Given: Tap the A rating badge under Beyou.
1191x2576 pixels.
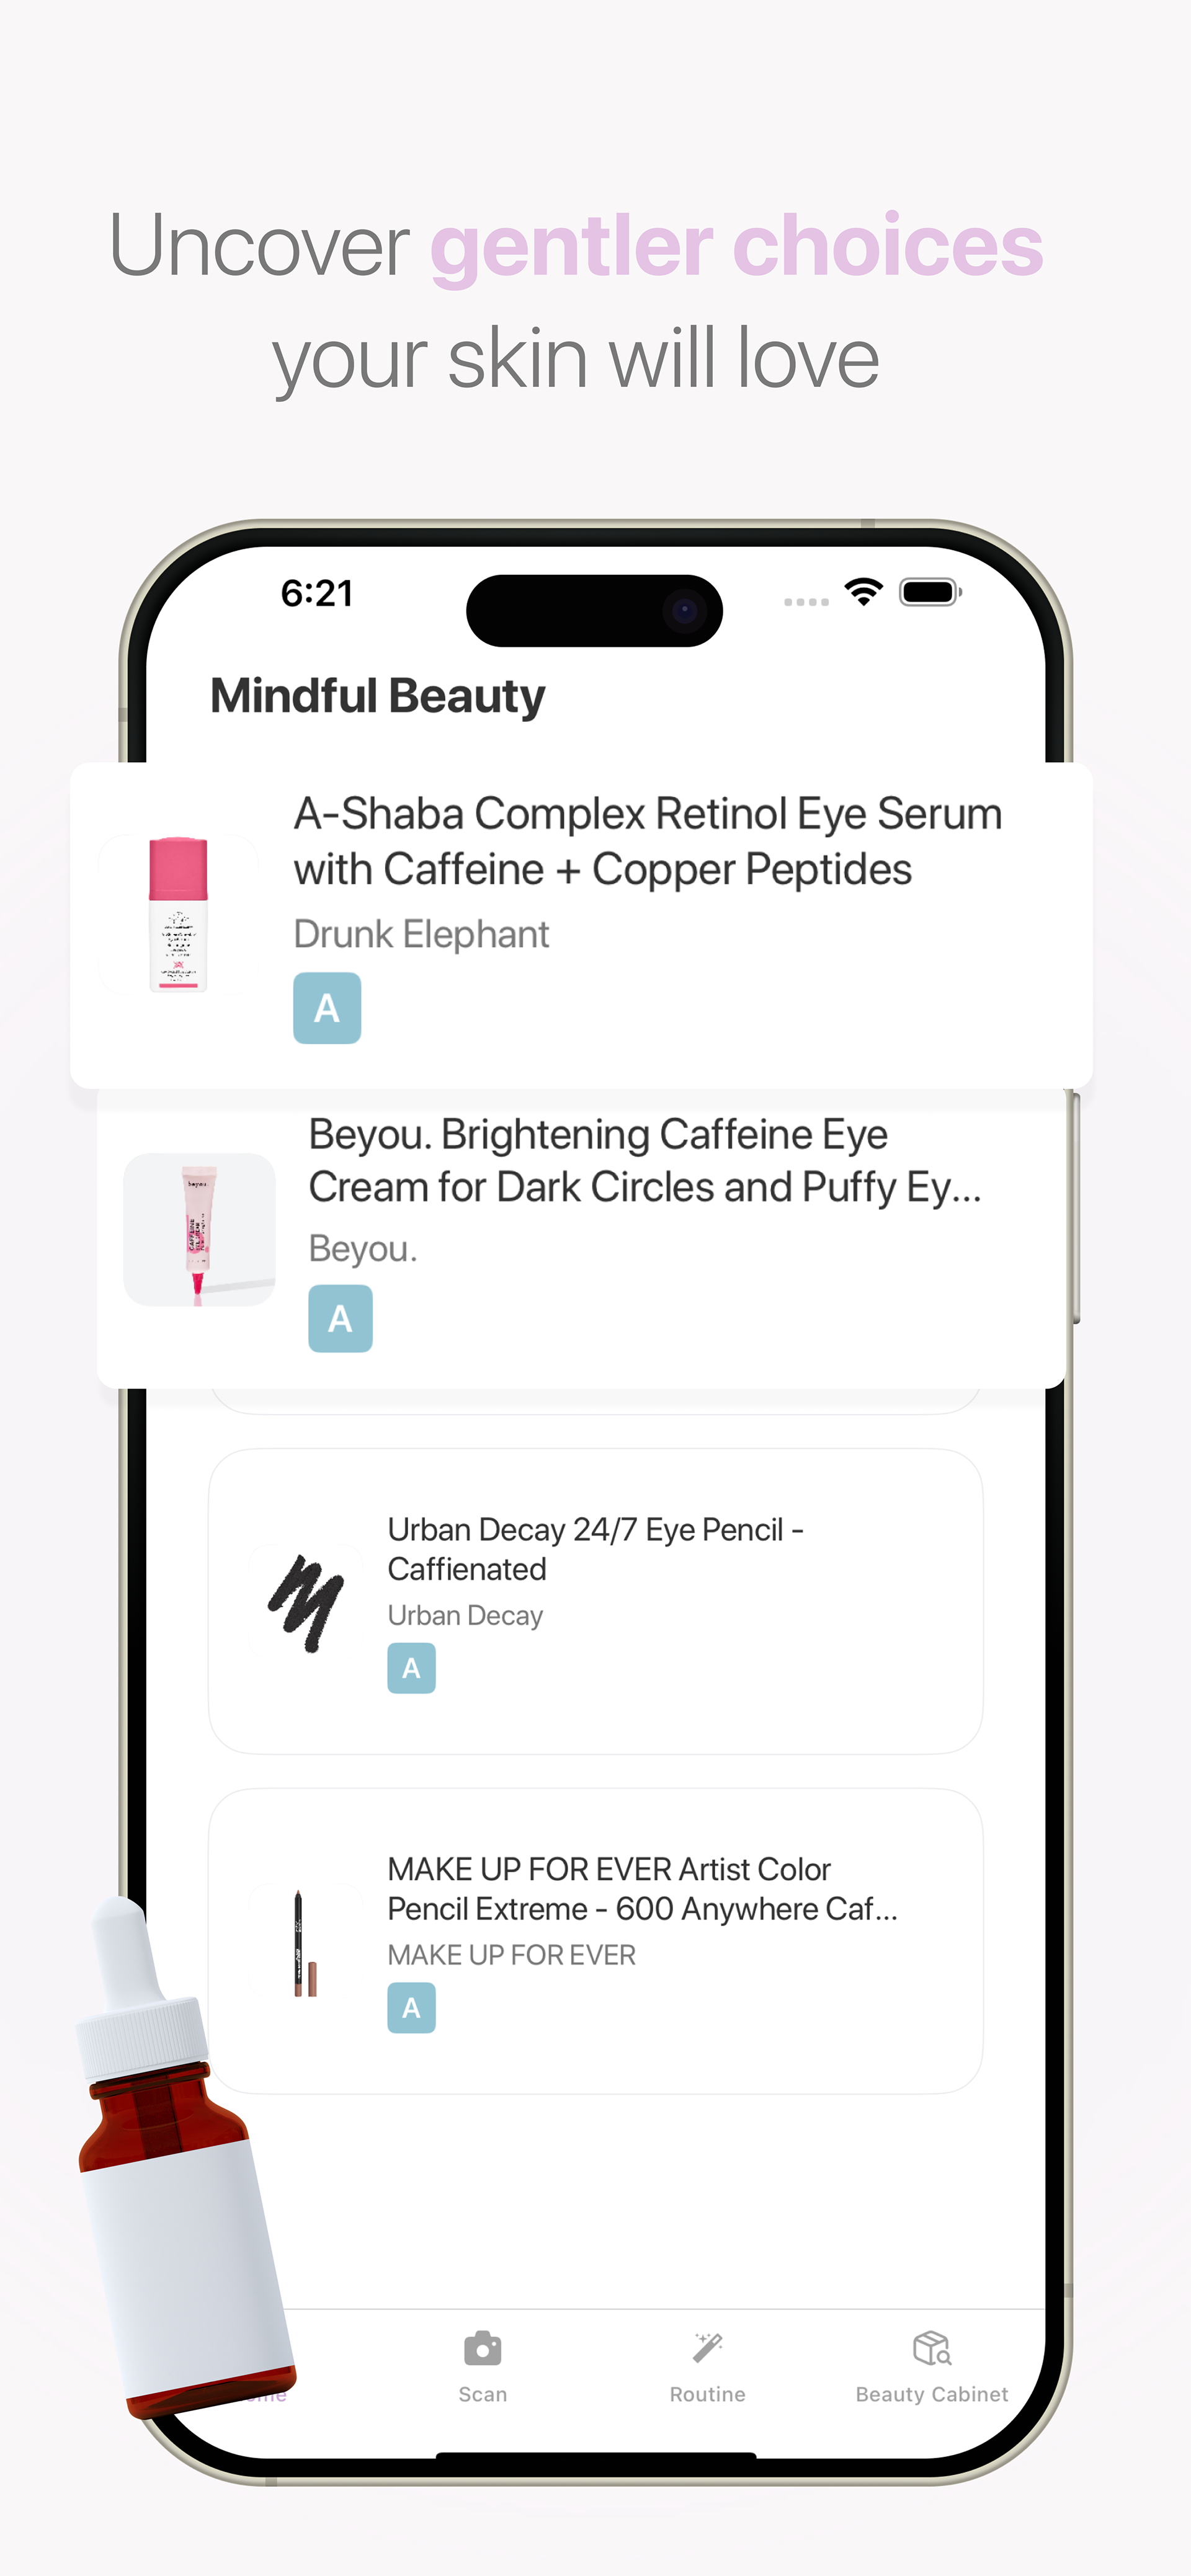Looking at the screenshot, I should coord(340,1319).
